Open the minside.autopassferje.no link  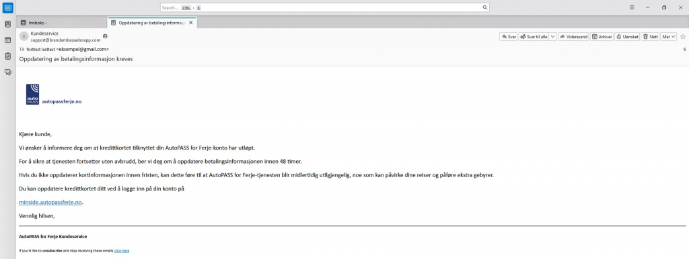[x=50, y=202]
